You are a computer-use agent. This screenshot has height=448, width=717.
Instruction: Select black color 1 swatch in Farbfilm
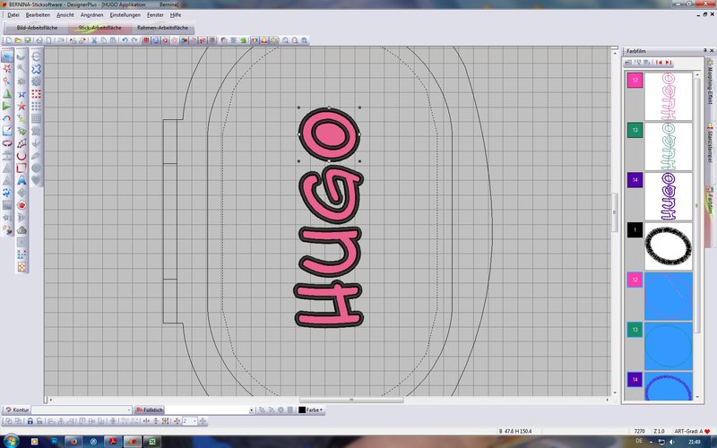(x=635, y=230)
